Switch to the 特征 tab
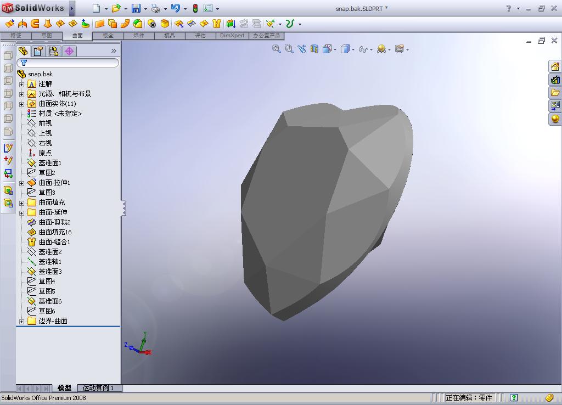 pos(16,36)
